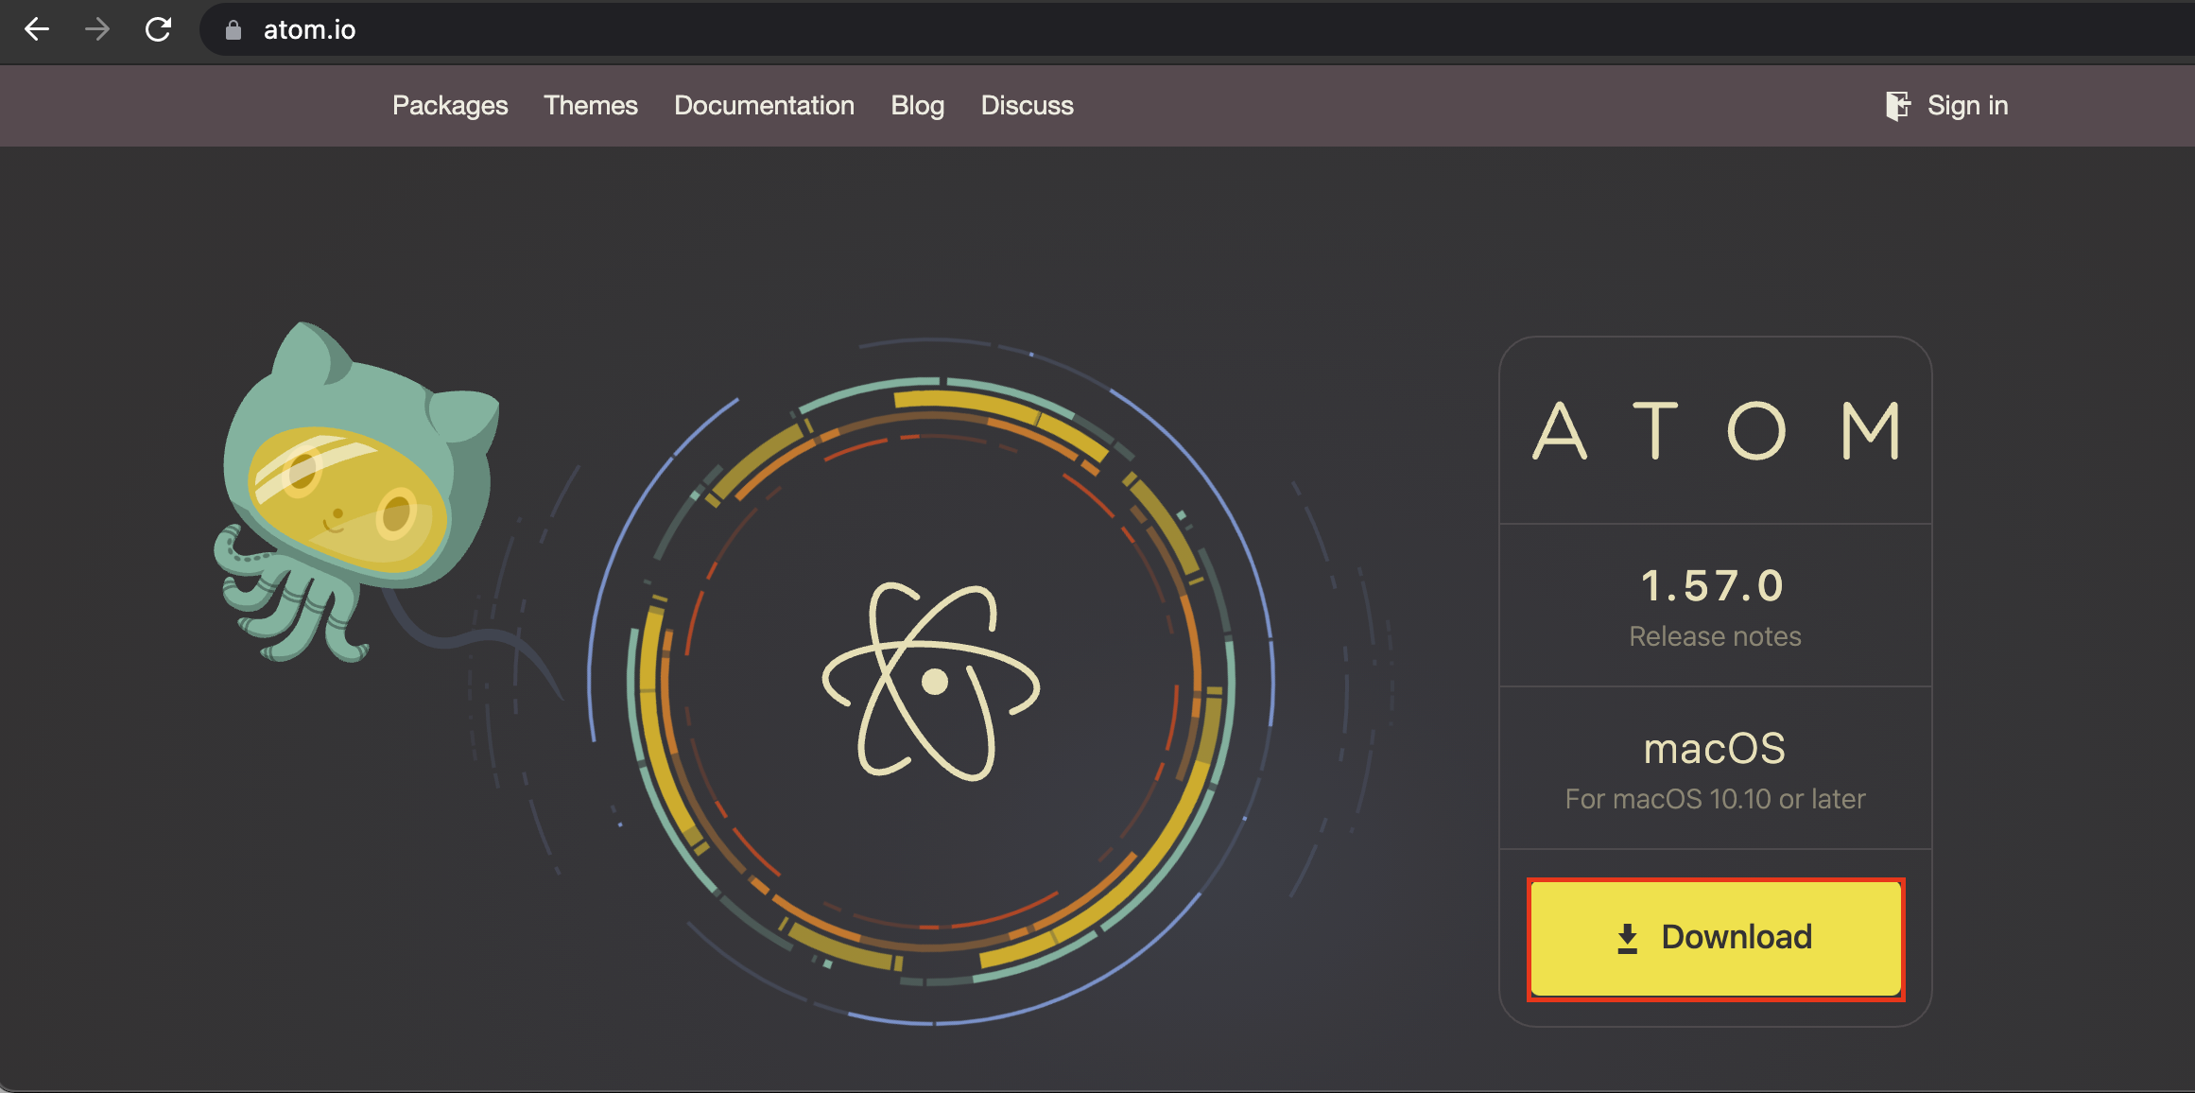Viewport: 2195px width, 1093px height.
Task: Visit the Blog link
Action: 917,105
